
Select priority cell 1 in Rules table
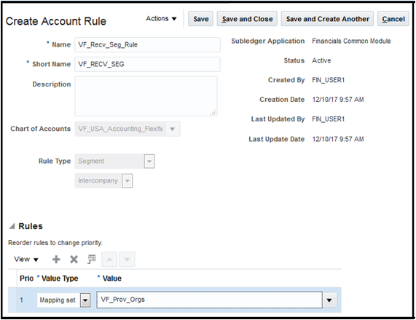point(21,300)
